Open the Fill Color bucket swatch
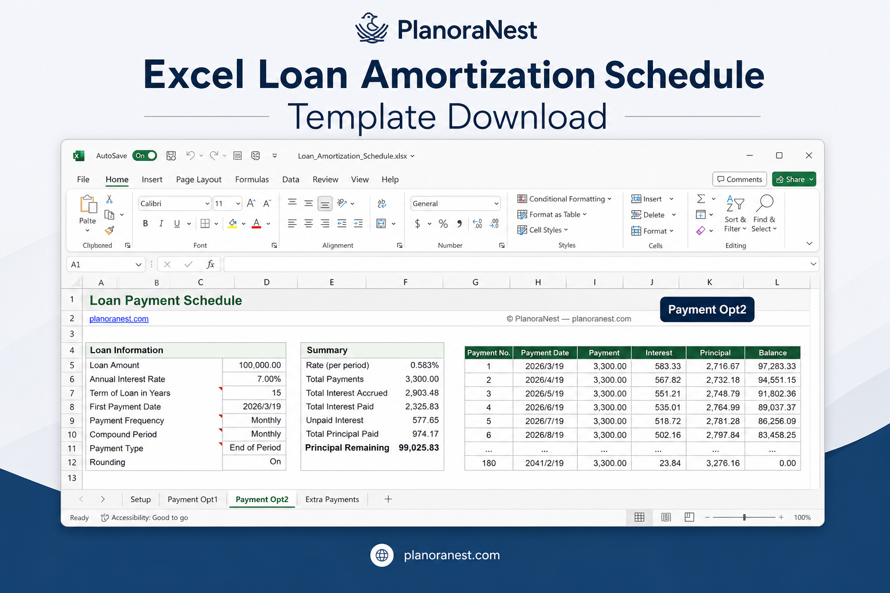The width and height of the screenshot is (890, 593). [232, 224]
